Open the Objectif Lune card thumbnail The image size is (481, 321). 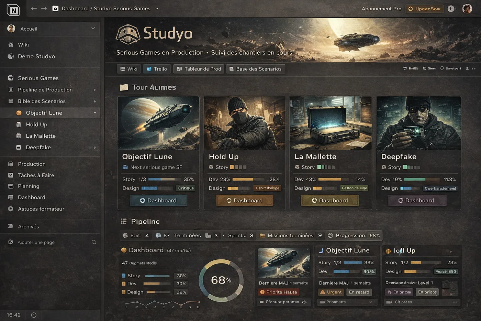(158, 123)
